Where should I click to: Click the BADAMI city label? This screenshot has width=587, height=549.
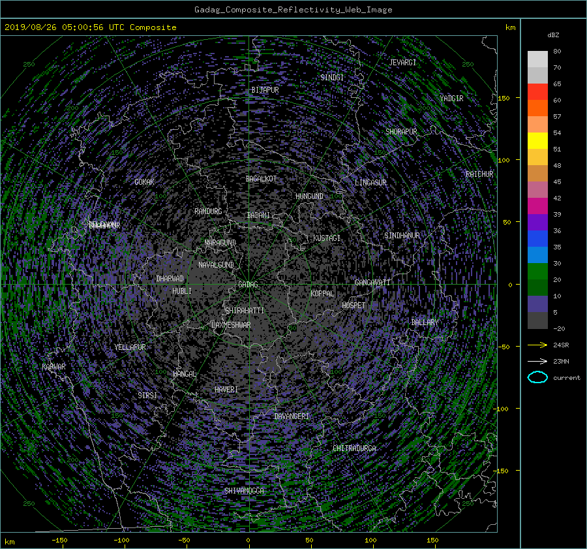point(258,215)
